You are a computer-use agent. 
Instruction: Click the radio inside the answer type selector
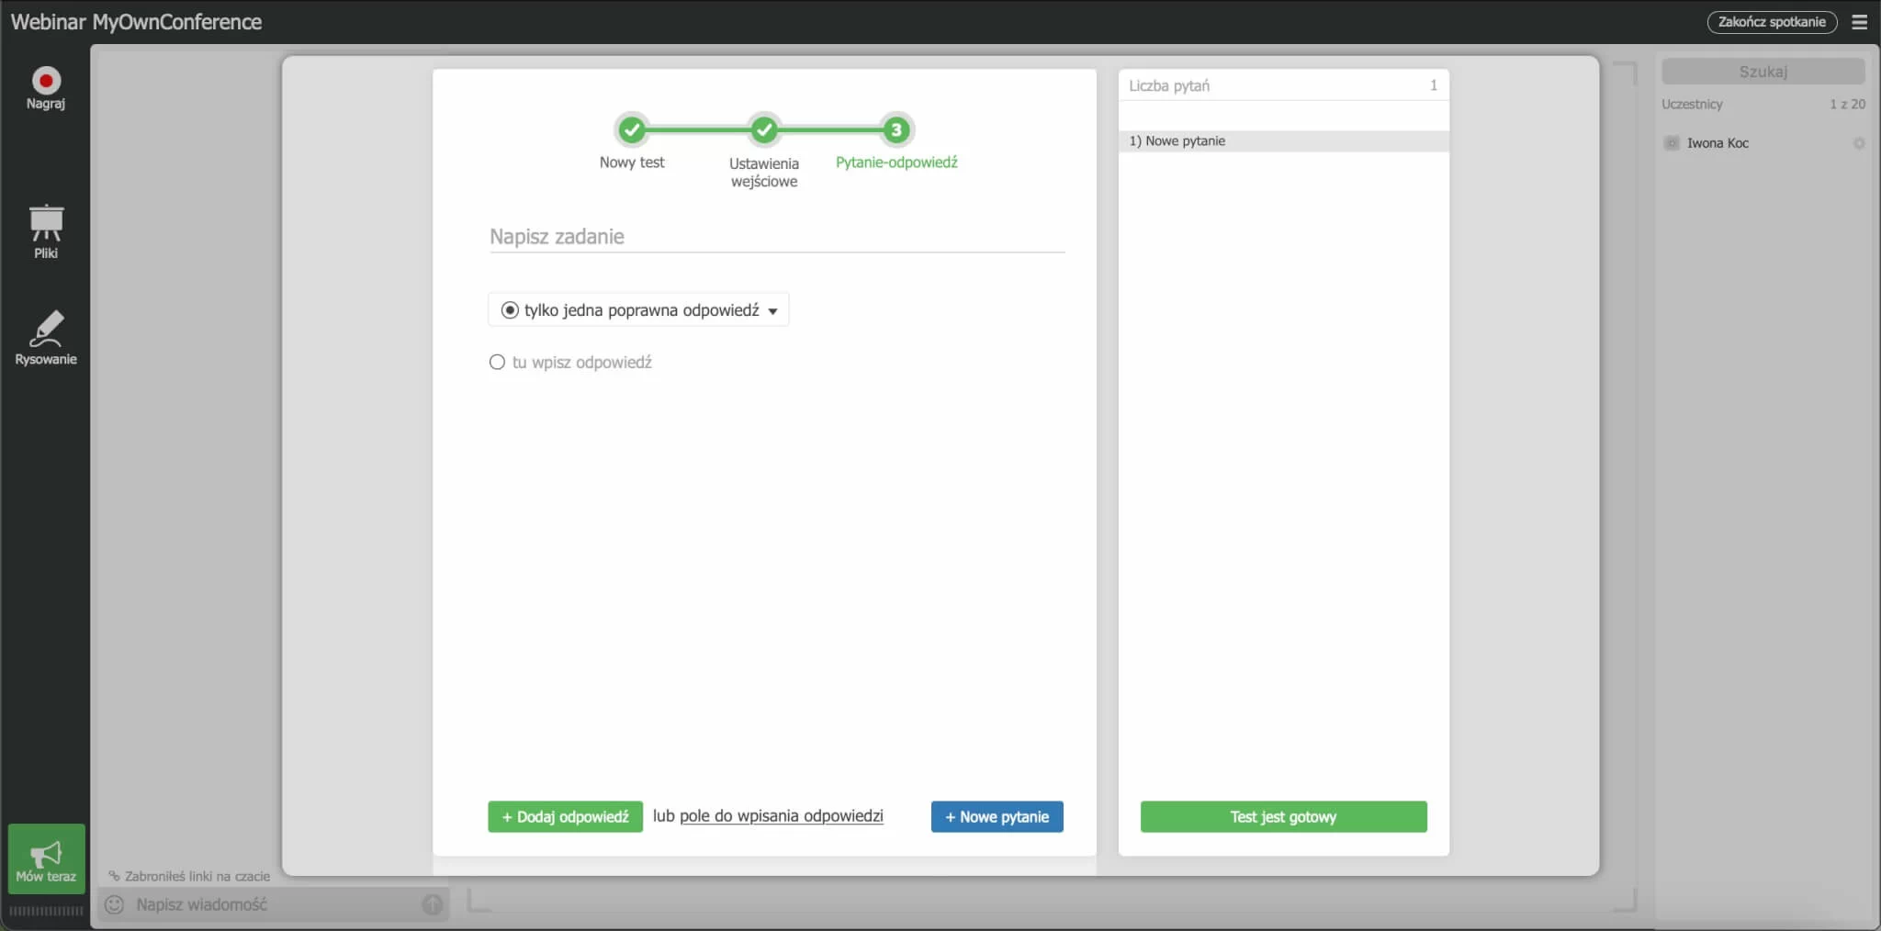click(x=510, y=309)
